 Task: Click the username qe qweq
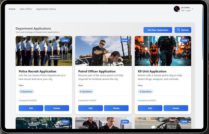point(185,8)
